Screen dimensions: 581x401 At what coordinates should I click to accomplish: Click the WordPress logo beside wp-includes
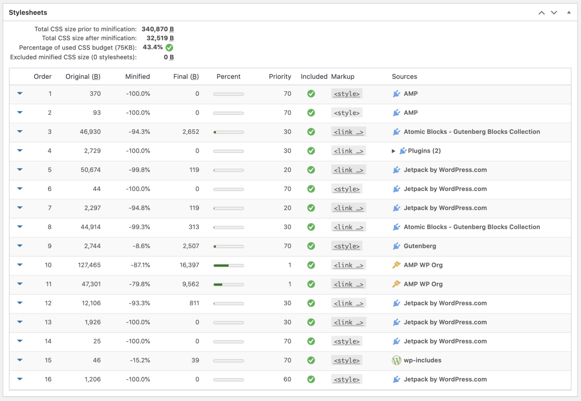point(396,360)
